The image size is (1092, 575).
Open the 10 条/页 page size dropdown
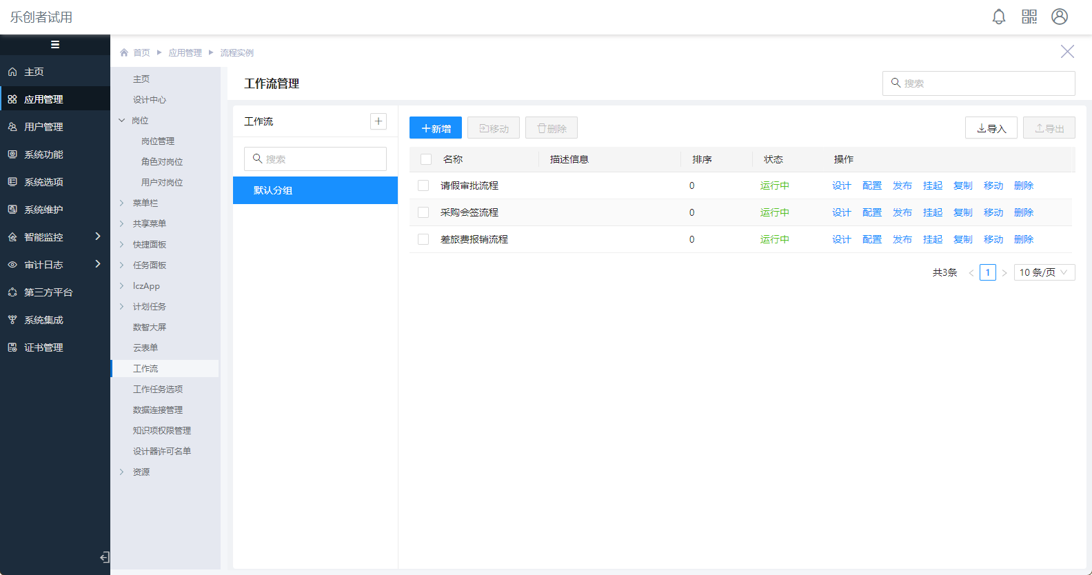coord(1044,272)
